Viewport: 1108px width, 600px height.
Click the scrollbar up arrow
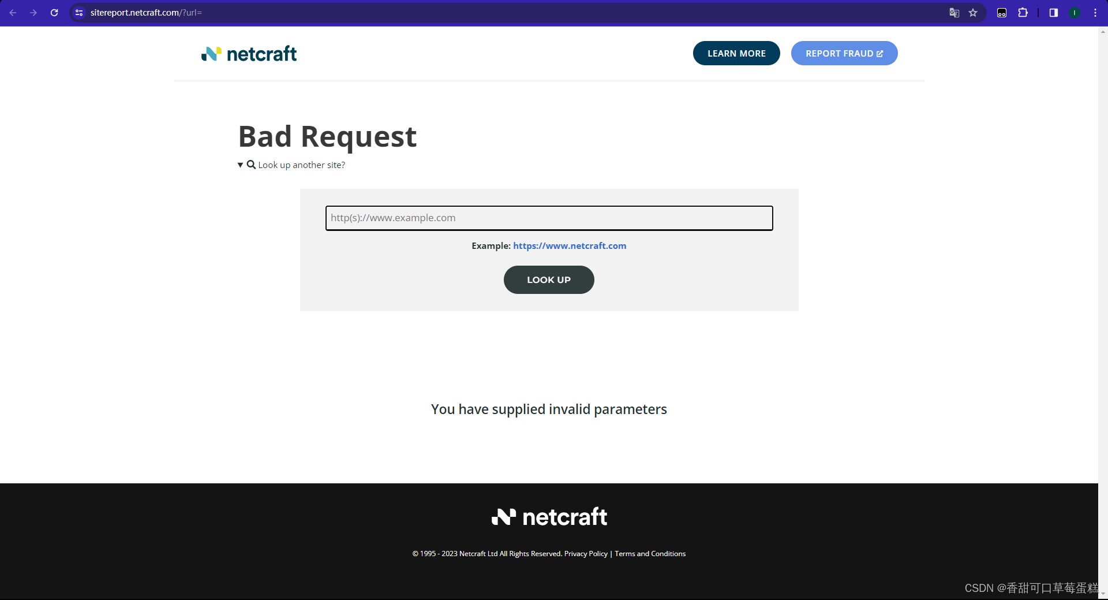pyautogui.click(x=1103, y=32)
